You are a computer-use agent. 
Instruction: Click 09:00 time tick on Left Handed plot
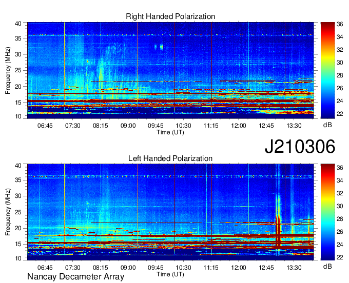(128, 267)
